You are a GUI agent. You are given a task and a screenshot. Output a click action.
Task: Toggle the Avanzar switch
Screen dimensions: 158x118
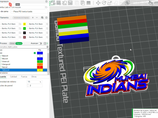[x=40, y=43]
